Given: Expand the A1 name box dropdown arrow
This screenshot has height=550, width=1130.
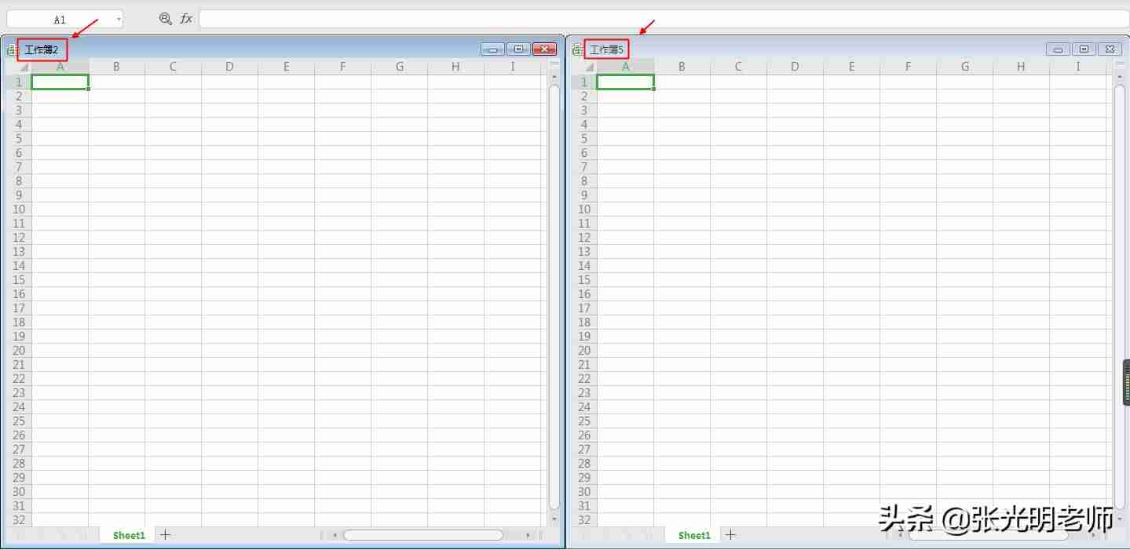Looking at the screenshot, I should click(x=118, y=20).
